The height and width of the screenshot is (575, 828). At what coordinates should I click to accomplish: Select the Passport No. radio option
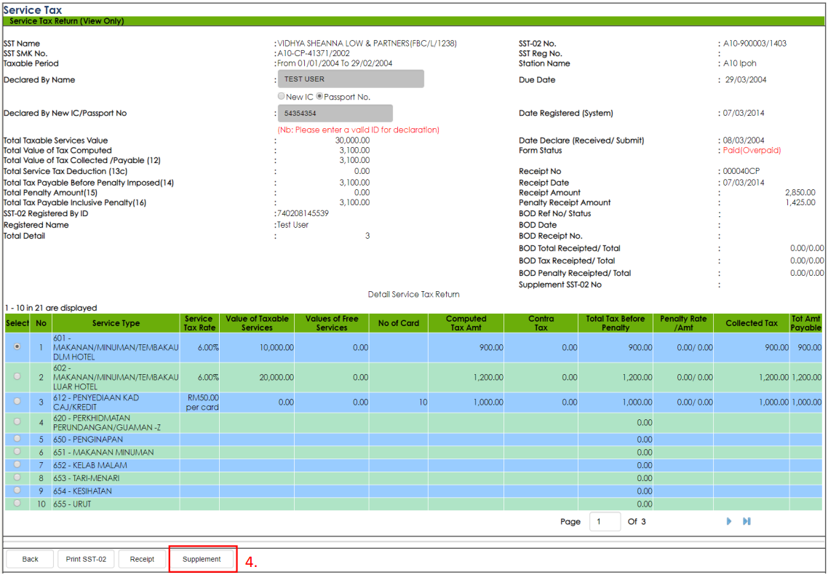(319, 97)
